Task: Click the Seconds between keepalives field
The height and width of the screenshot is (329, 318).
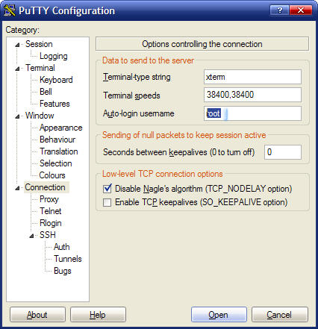Action: (283, 152)
